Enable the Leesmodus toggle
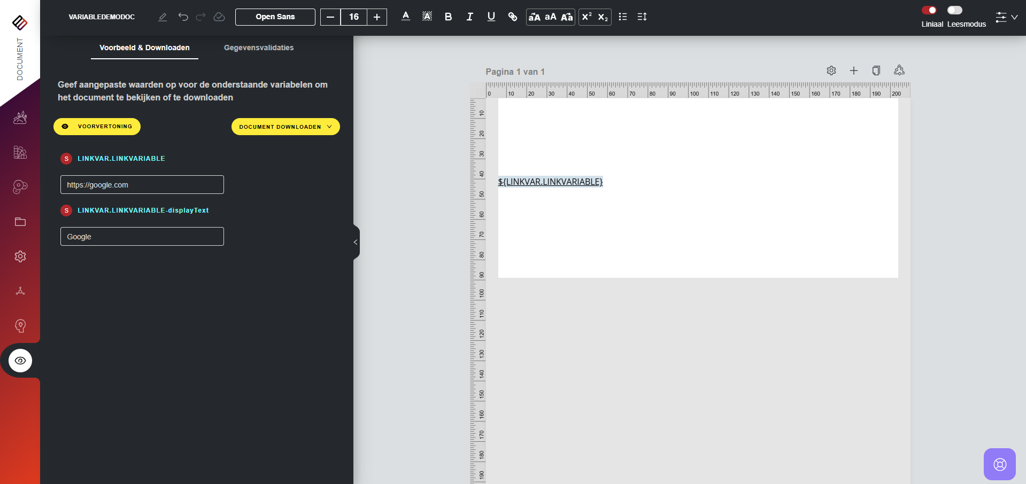The width and height of the screenshot is (1026, 484). (x=954, y=10)
